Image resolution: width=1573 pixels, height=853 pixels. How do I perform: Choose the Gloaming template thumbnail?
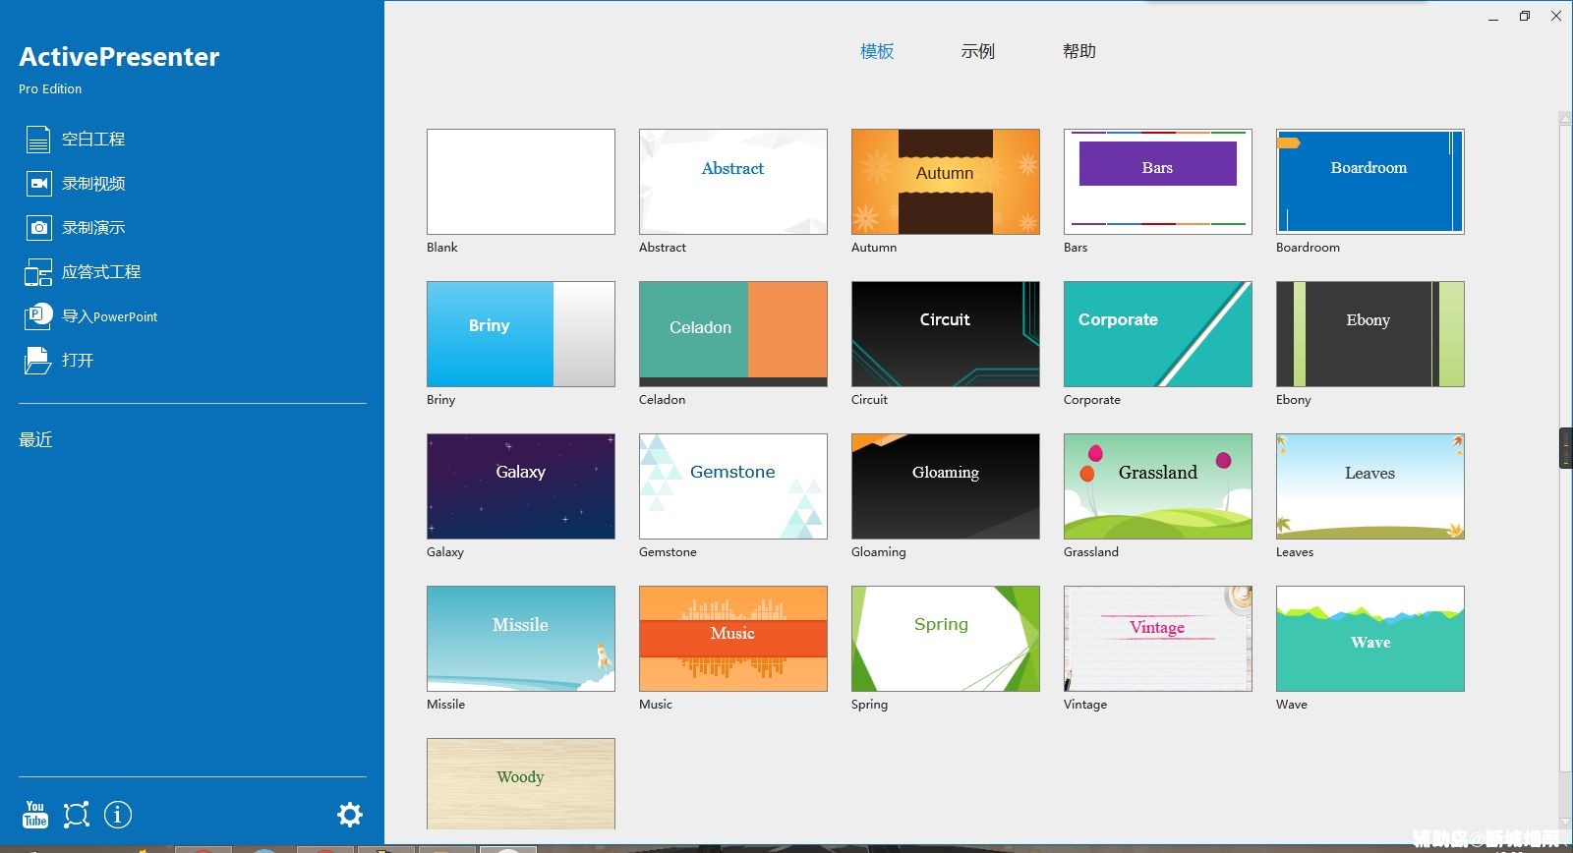coord(946,486)
